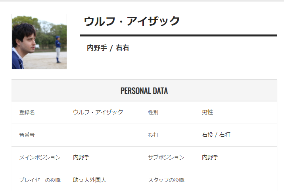Viewport: 284px width, 191px height.
Task: Click the 投打 field label
Action: point(153,135)
